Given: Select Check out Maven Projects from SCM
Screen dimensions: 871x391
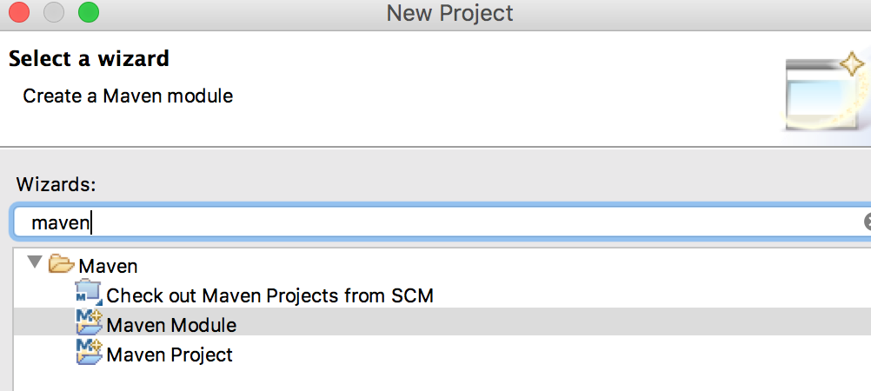Looking at the screenshot, I should [x=269, y=295].
